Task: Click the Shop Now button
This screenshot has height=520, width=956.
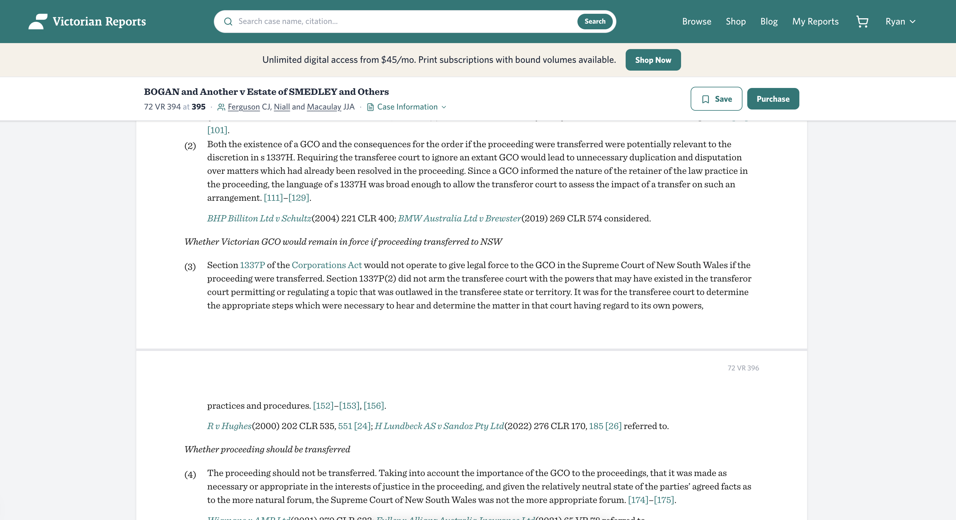Action: tap(653, 60)
